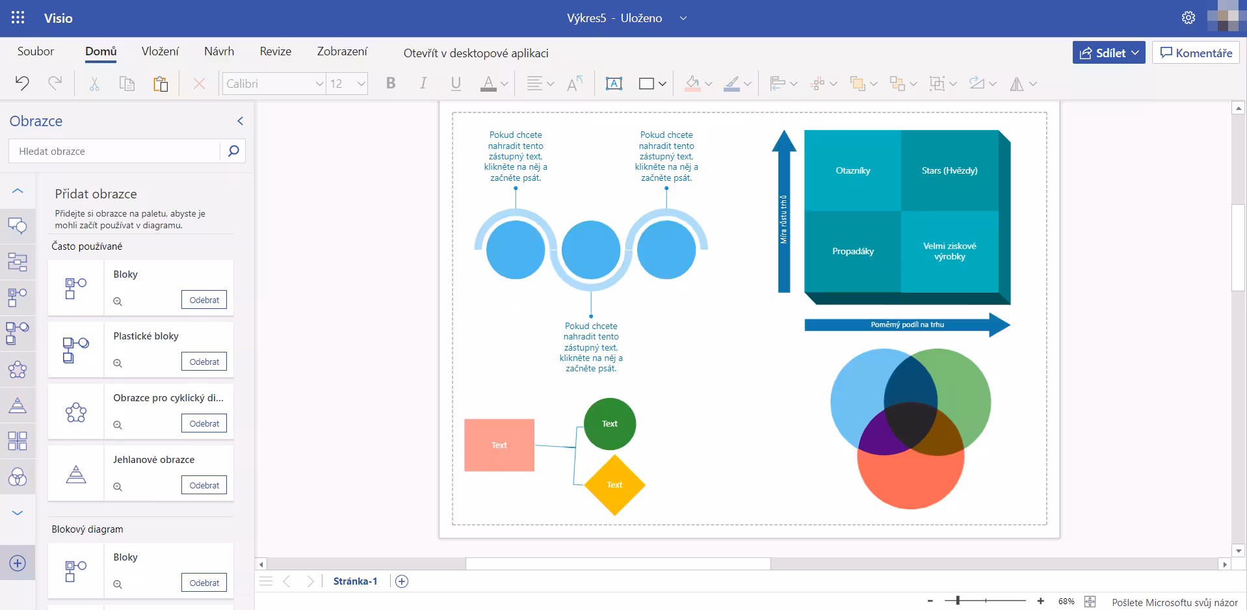Collapse the Obrazce panel chevron
The width and height of the screenshot is (1247, 610).
[x=240, y=121]
